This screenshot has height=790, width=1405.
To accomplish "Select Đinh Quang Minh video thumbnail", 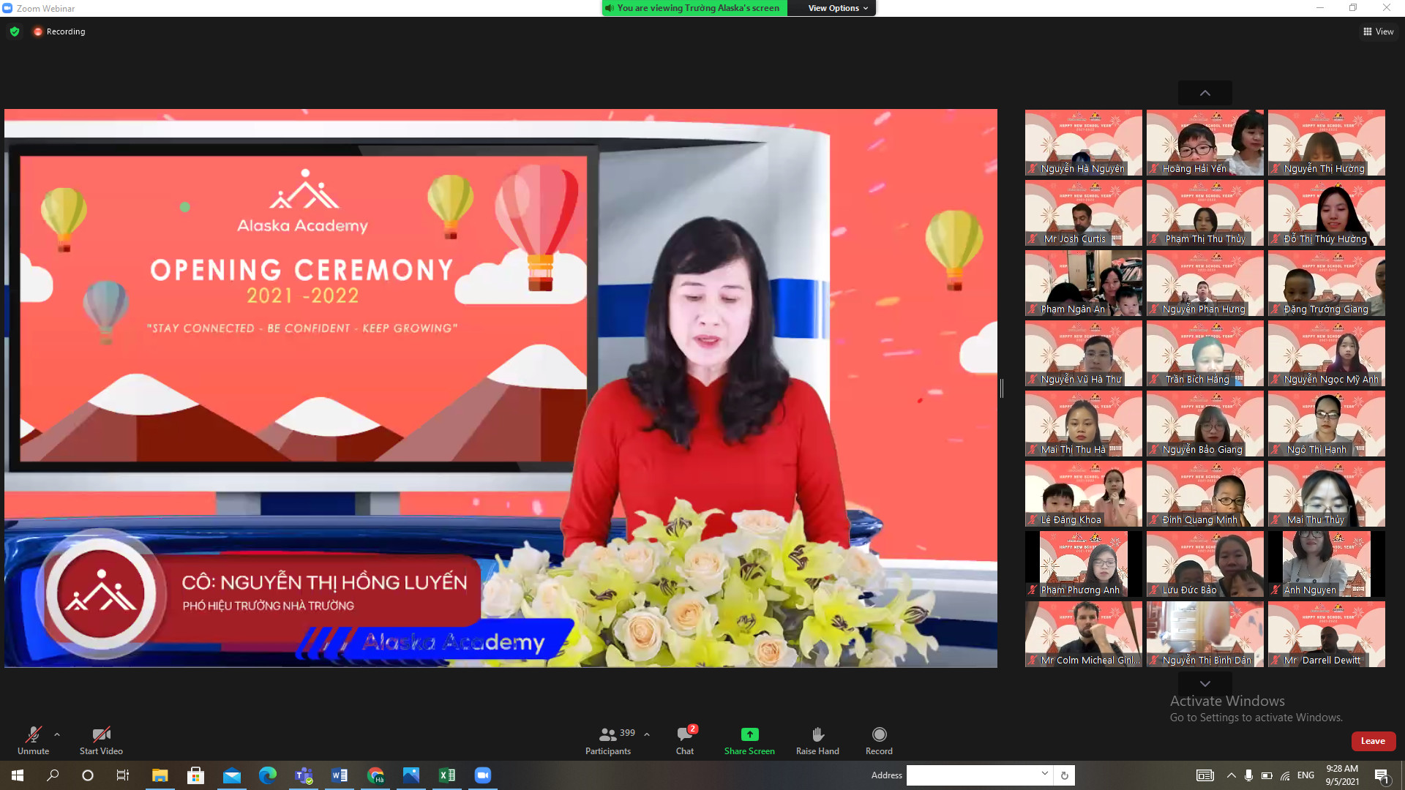I will coord(1205,494).
